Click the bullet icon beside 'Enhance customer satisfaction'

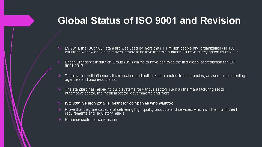[x=59, y=120]
